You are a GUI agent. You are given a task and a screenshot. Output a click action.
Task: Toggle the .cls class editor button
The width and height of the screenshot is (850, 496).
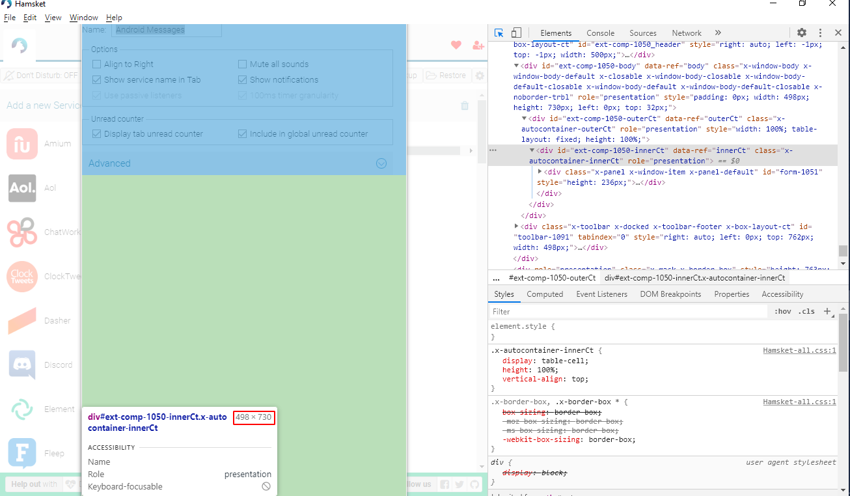tap(807, 311)
